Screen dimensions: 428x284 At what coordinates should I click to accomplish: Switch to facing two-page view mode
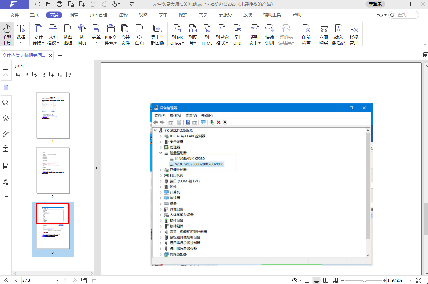326,280
